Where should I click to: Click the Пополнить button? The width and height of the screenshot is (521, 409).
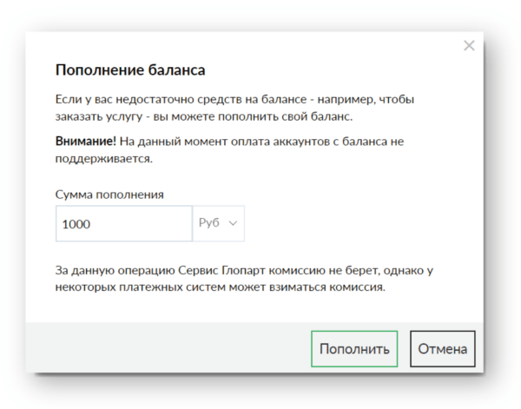[x=354, y=349]
